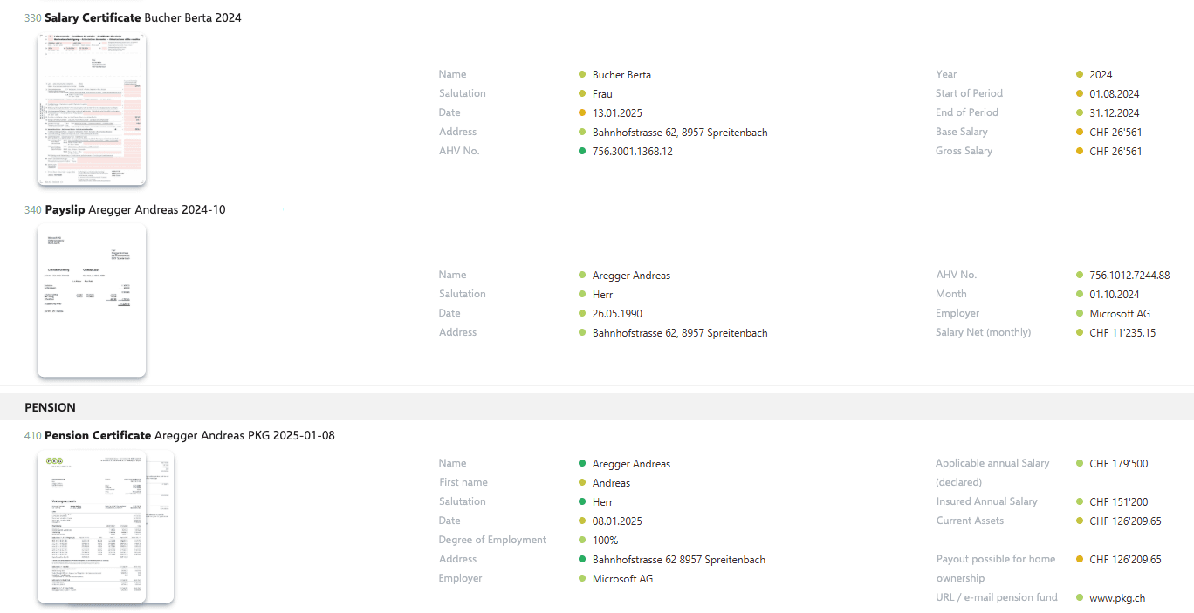Select the Base Salary value CHF 26'561
Viewport: 1194px width, 613px height.
(1116, 132)
